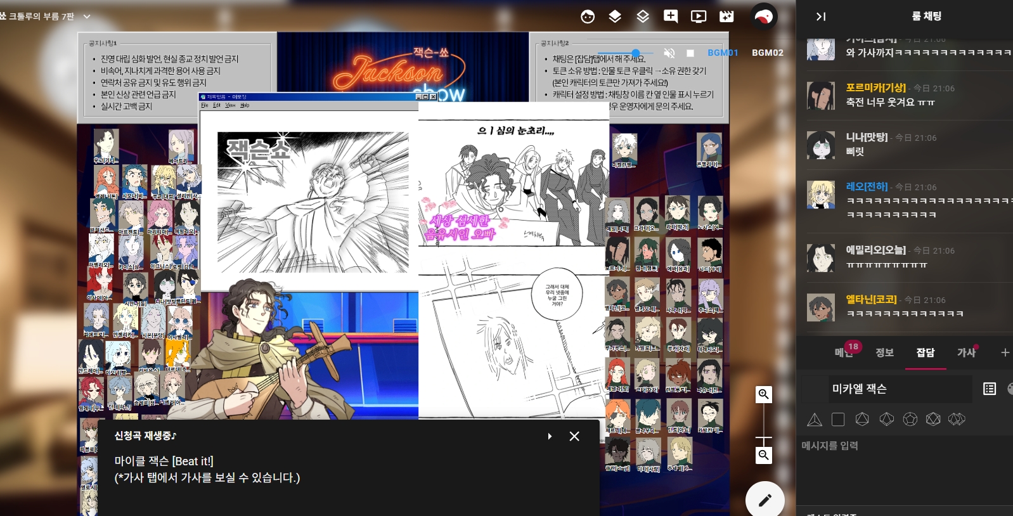This screenshot has width=1013, height=516.
Task: Switch to the 정보 chat tab
Action: pyautogui.click(x=884, y=352)
